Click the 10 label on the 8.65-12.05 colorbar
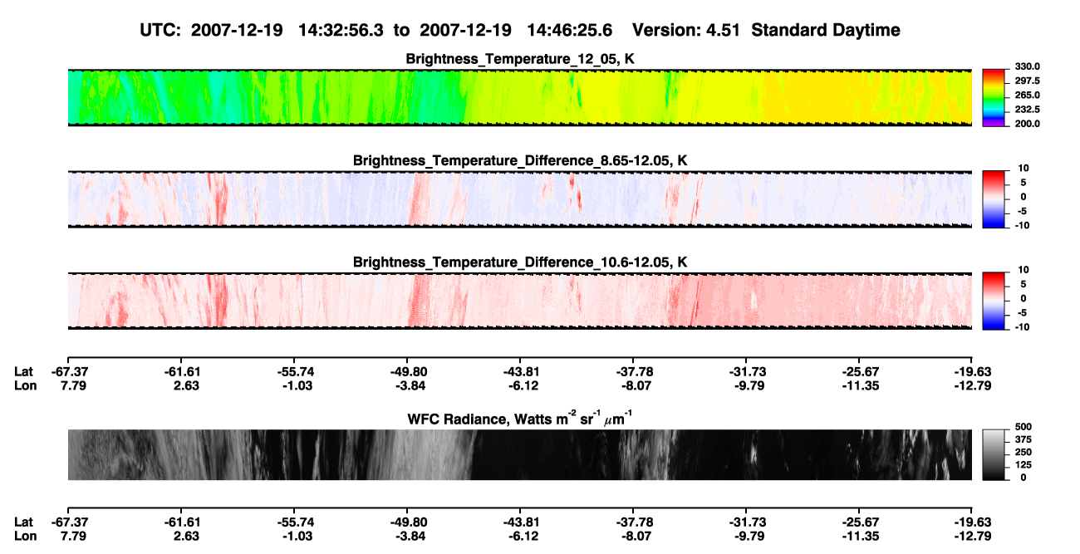Screen dimensions: 1080x554 pos(1024,168)
